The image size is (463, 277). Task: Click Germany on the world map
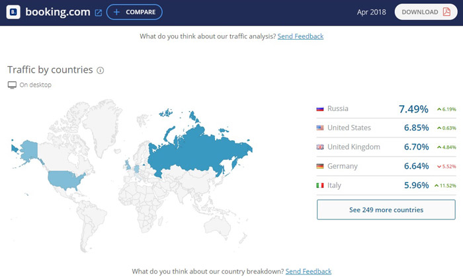[136, 169]
